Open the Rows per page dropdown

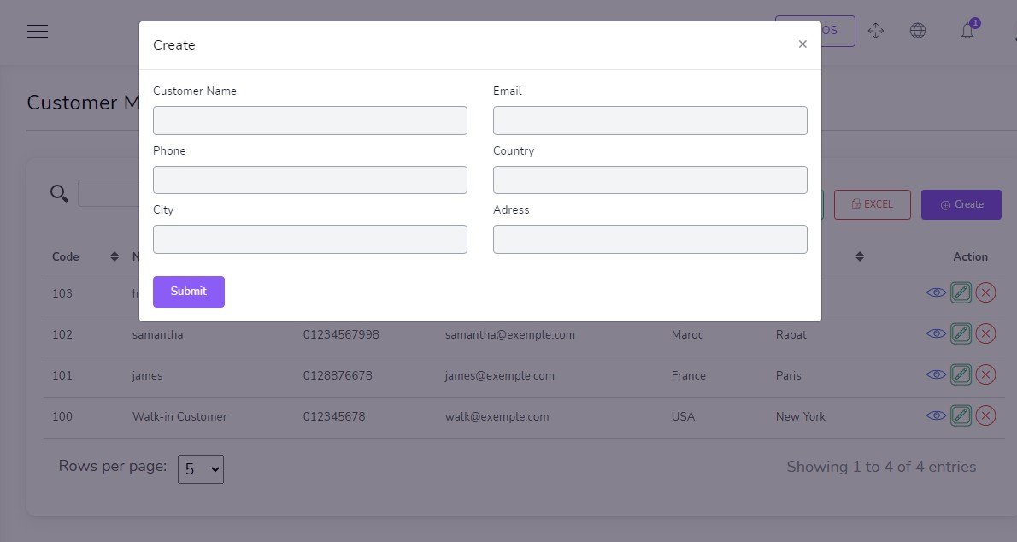[x=201, y=468]
